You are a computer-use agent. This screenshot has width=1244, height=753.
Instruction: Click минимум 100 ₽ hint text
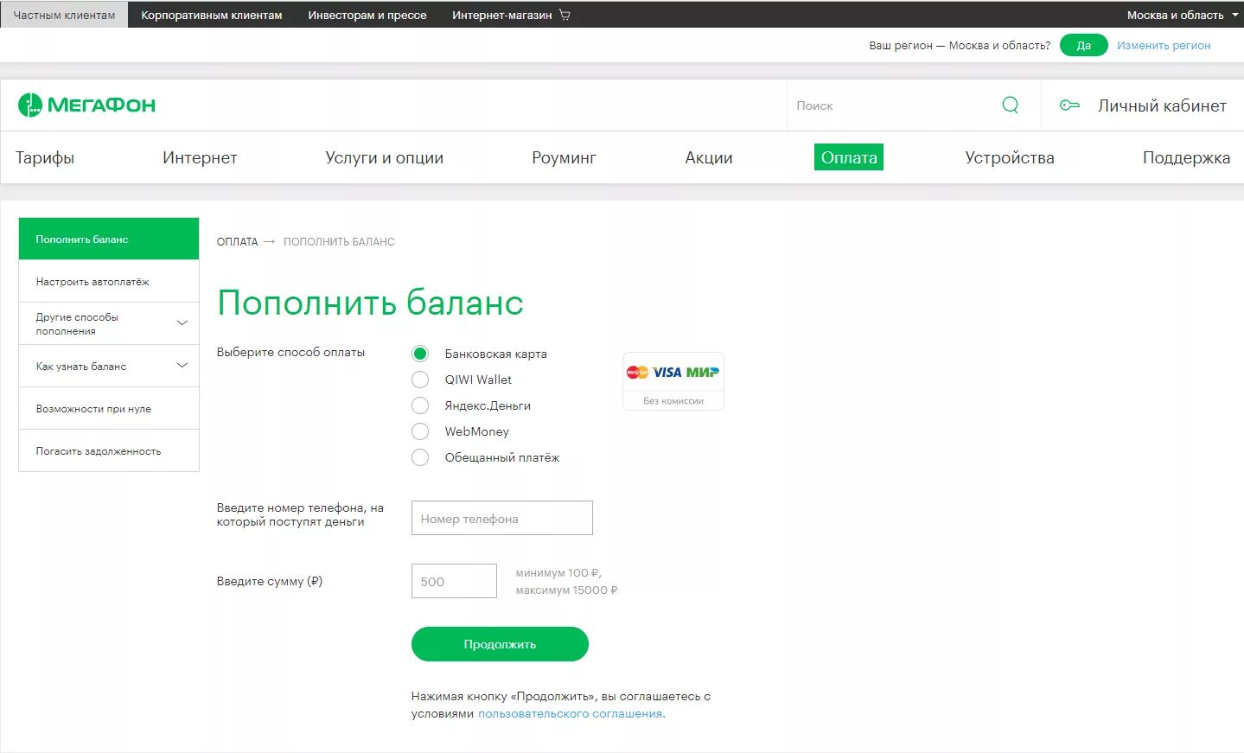coord(558,572)
